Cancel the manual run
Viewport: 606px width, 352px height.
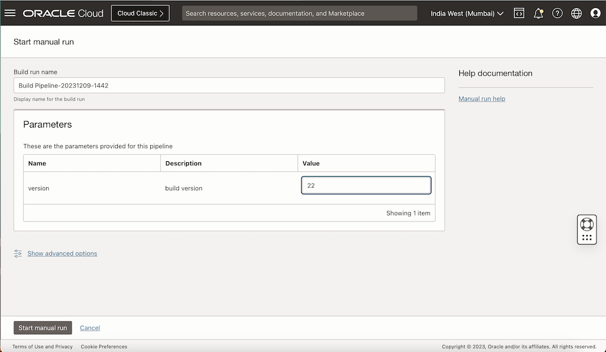pyautogui.click(x=90, y=328)
